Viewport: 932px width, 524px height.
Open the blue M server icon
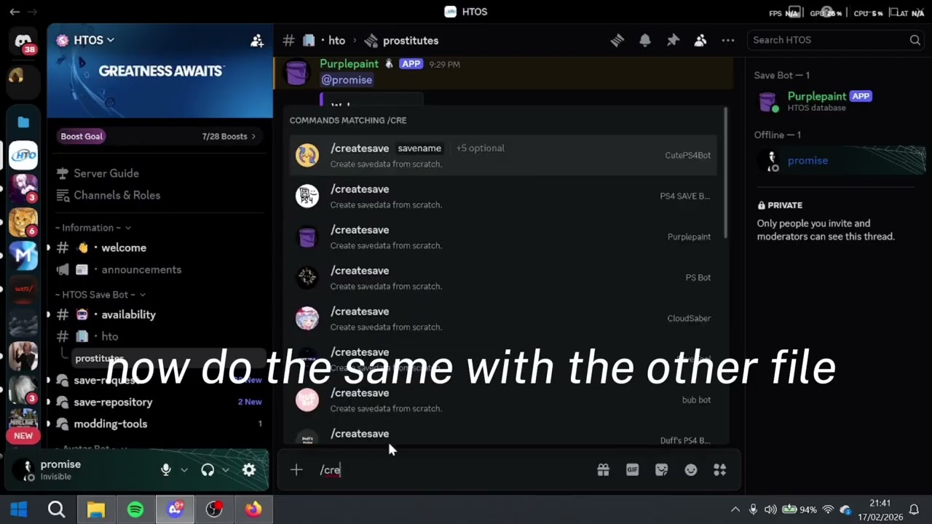click(23, 255)
